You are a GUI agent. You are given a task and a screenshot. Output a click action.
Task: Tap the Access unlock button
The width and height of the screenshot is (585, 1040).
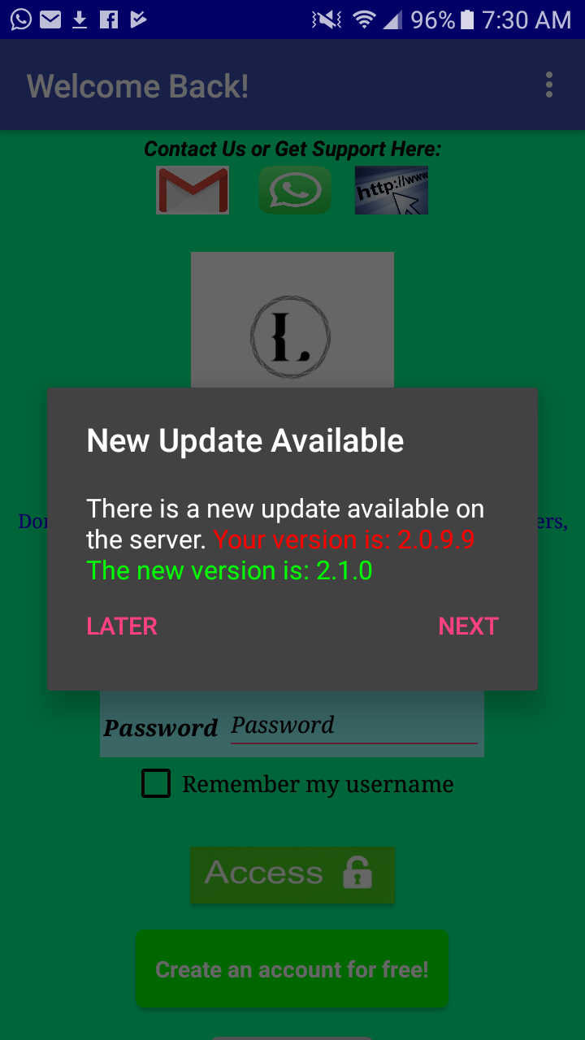click(292, 874)
